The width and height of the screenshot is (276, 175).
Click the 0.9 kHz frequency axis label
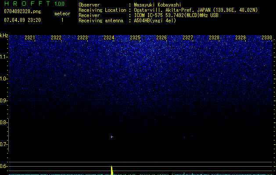[4, 101]
